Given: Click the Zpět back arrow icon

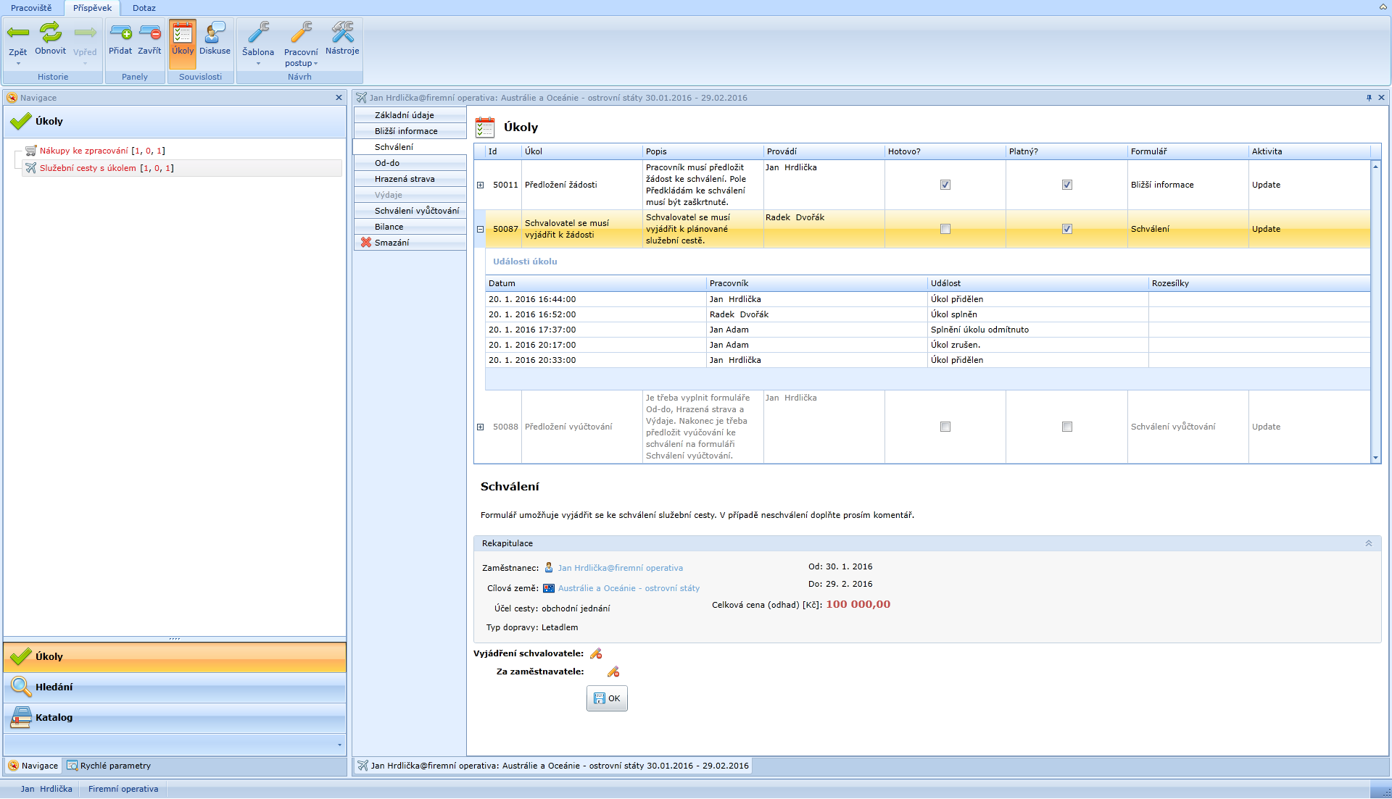Looking at the screenshot, I should (17, 33).
